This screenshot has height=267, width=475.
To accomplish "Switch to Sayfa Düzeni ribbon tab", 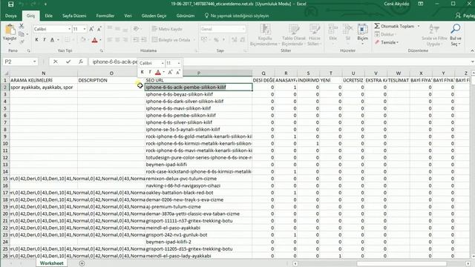I will pyautogui.click(x=74, y=16).
